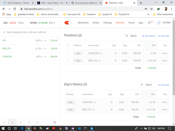Open the Dashboard menu item
Image resolution: width=175 pixels, height=131 pixels.
point(83,23)
